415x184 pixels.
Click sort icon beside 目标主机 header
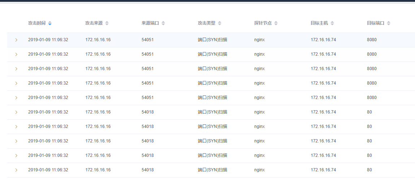click(x=332, y=23)
